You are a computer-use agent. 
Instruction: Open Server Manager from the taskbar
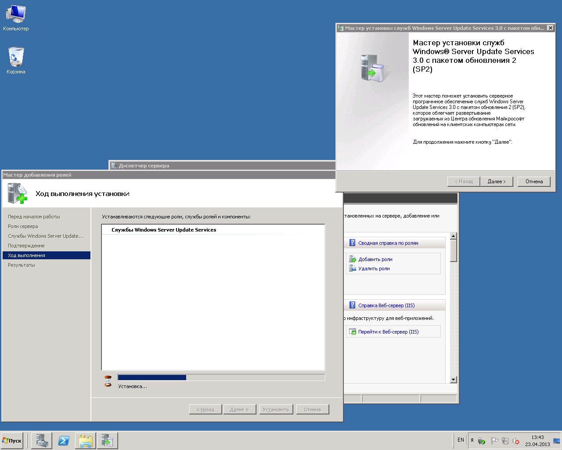pos(41,440)
